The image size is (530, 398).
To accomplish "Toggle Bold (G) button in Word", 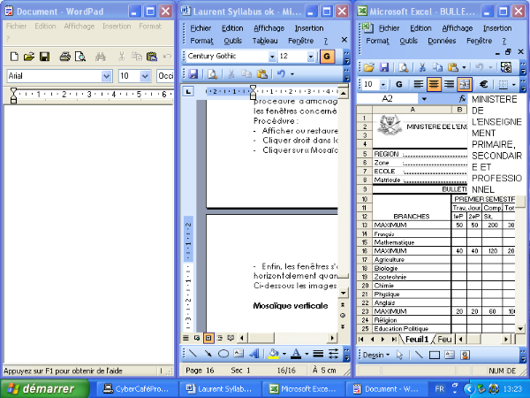I will tap(326, 56).
